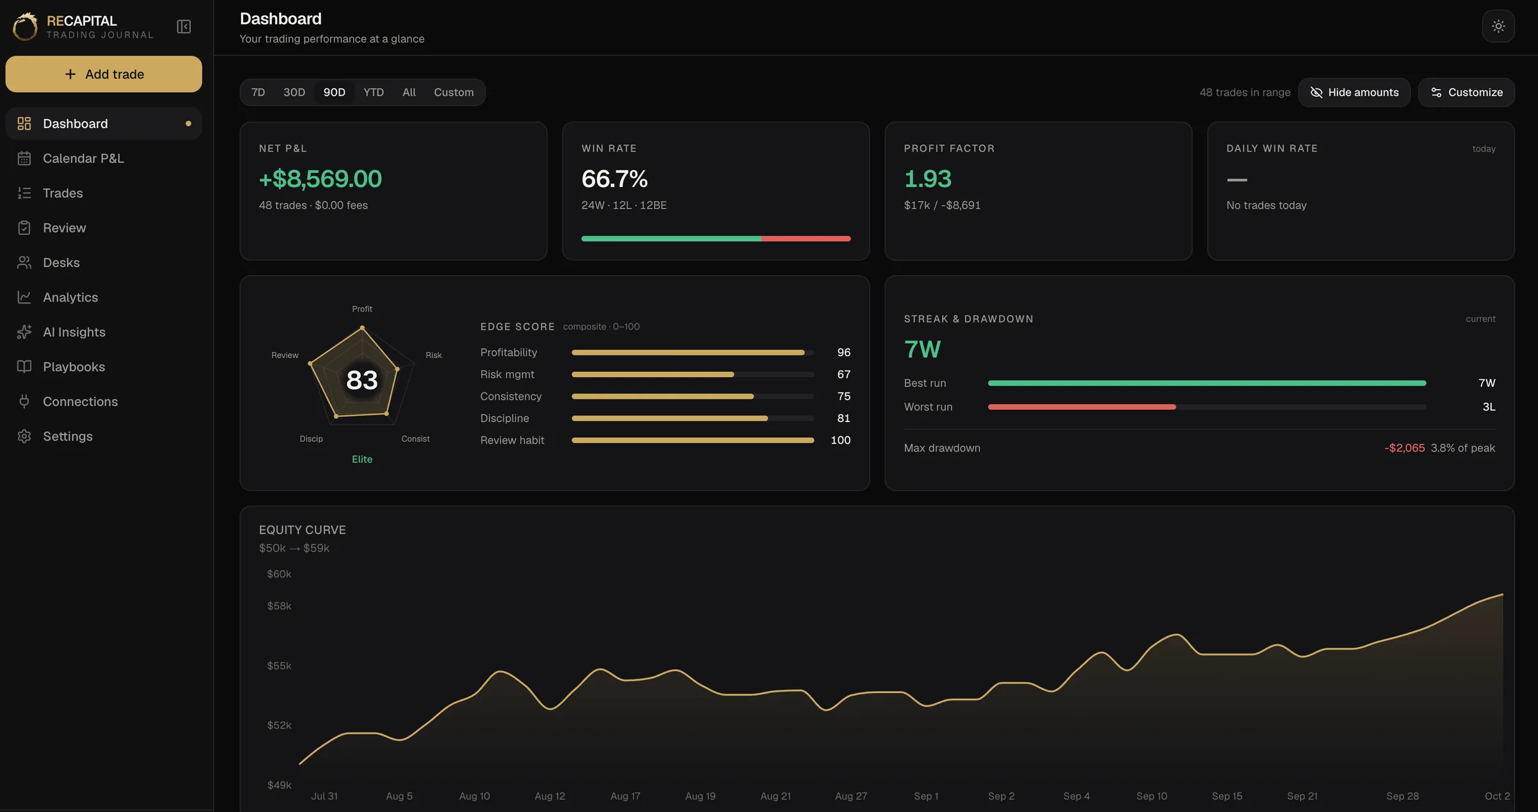Open the Custom date range option
This screenshot has height=812, width=1538.
(454, 92)
